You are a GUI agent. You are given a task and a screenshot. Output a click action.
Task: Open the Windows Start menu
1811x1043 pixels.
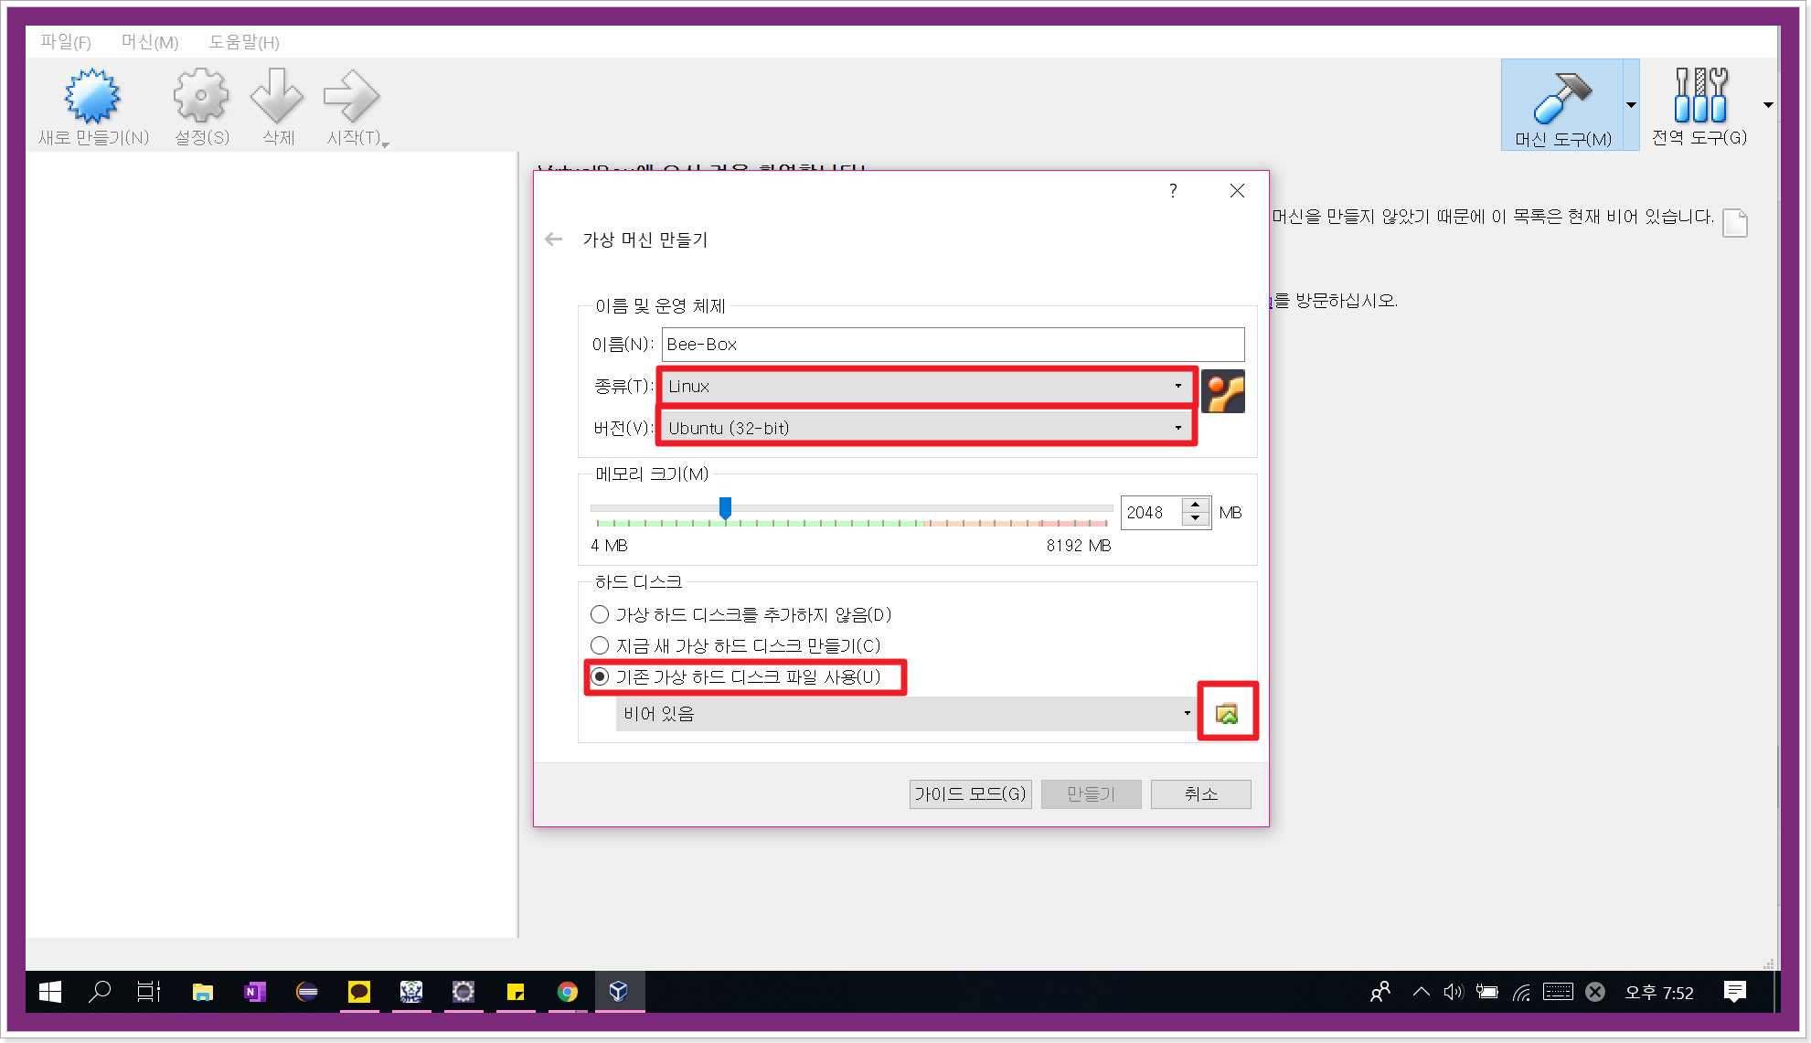pos(50,992)
